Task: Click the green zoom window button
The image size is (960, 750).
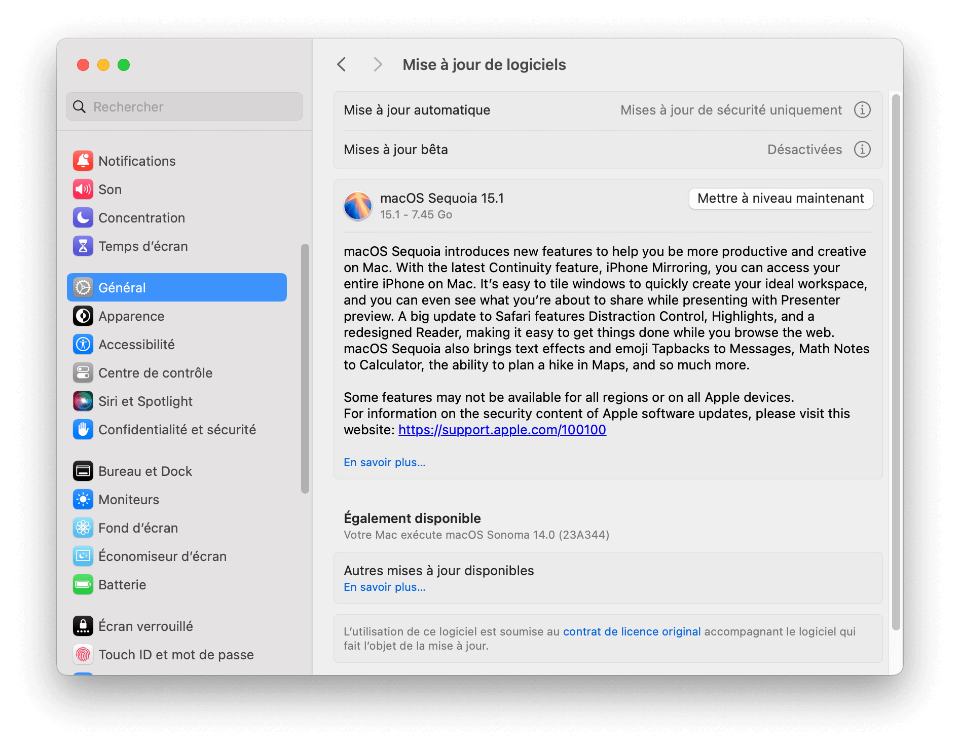Action: 124,65
